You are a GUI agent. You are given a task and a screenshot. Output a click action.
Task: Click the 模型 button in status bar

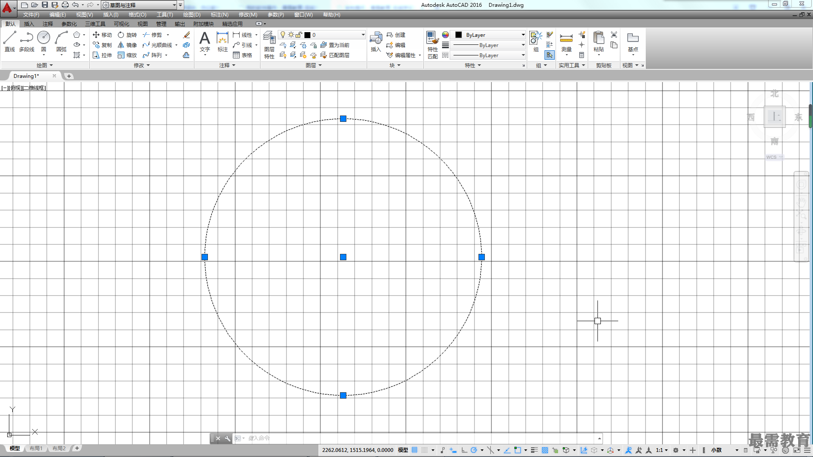click(403, 450)
